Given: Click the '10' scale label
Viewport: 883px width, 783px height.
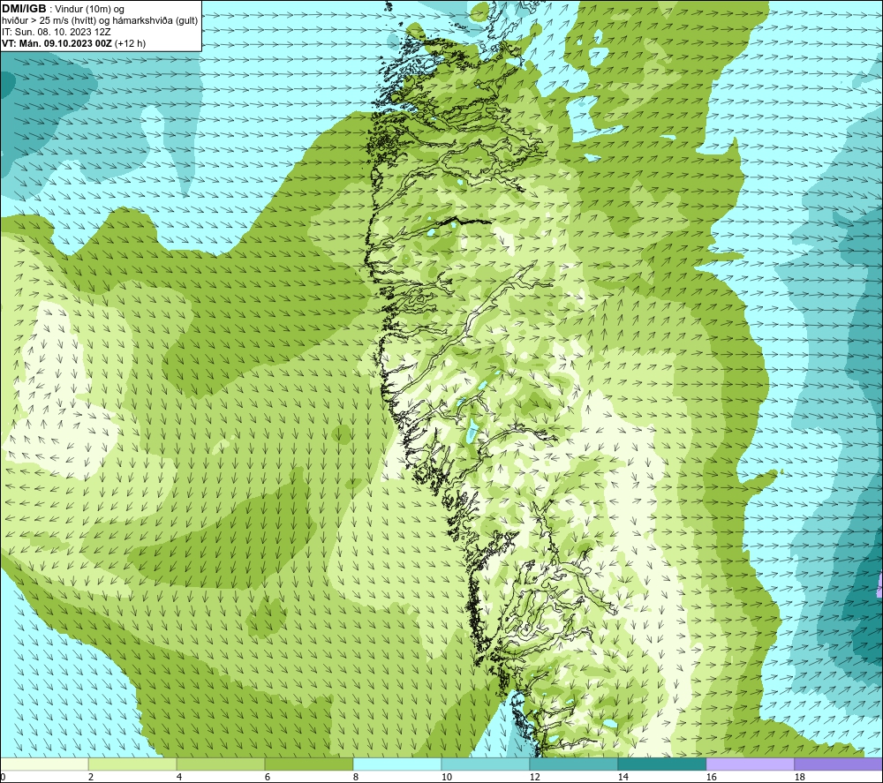Looking at the screenshot, I should click(x=447, y=778).
